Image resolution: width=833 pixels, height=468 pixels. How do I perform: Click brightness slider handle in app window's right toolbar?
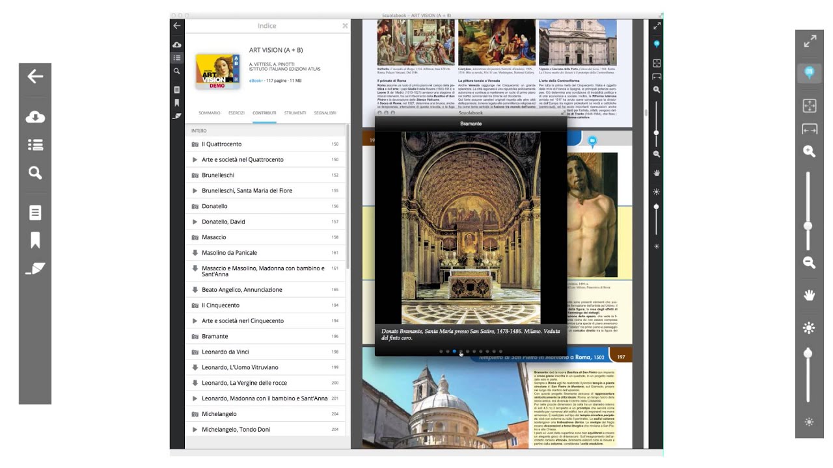coord(657,207)
